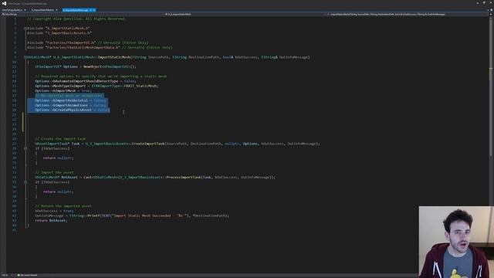Collapse the #include block at line 3
Image resolution: width=494 pixels, height=278 pixels.
click(25, 28)
